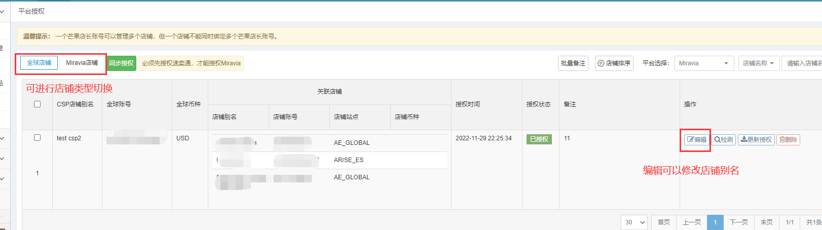Switch to the 全球店铺 tab

coord(39,63)
